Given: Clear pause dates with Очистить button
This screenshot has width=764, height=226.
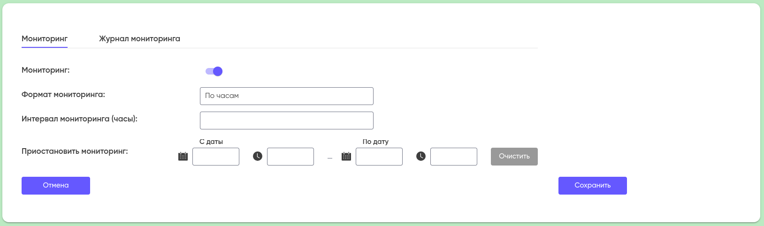Looking at the screenshot, I should [514, 157].
